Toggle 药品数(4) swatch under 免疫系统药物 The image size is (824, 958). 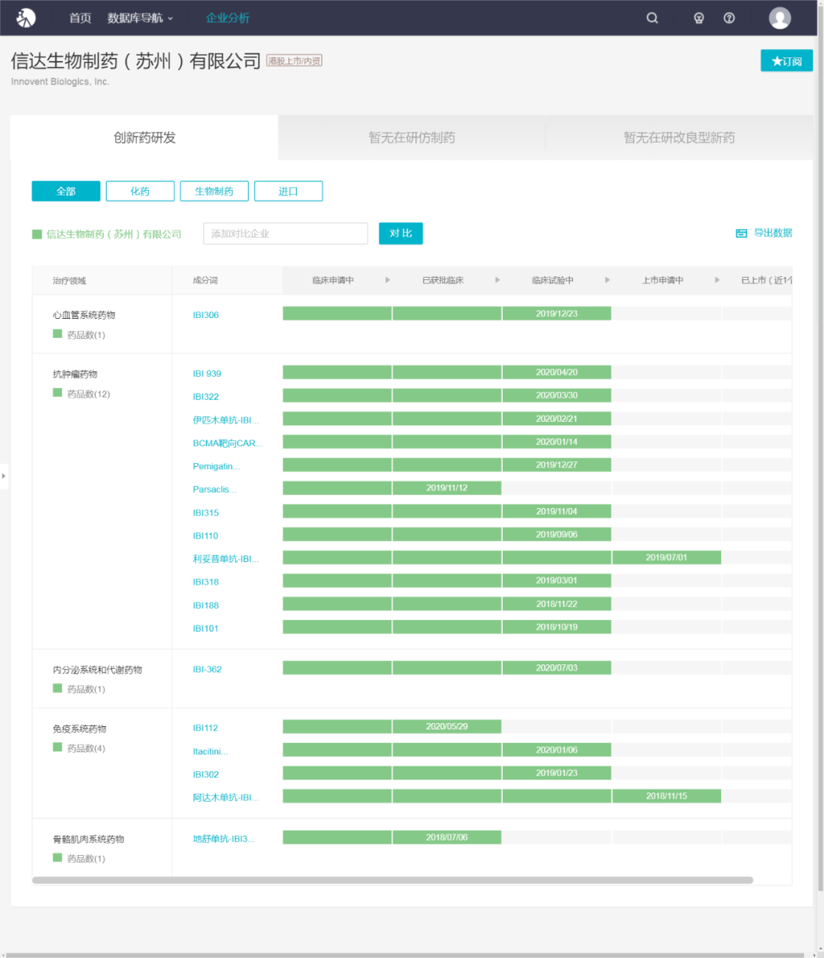point(57,747)
